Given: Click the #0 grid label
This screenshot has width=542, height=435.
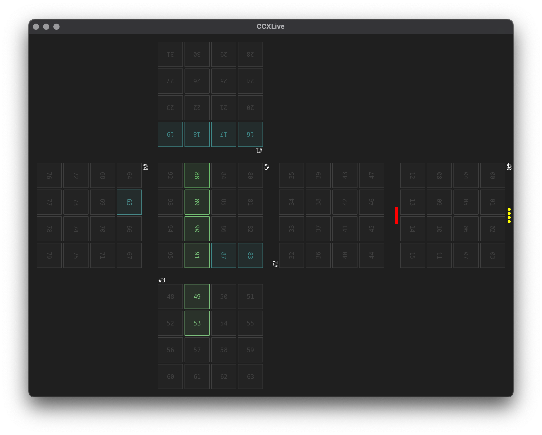Looking at the screenshot, I should [x=509, y=167].
